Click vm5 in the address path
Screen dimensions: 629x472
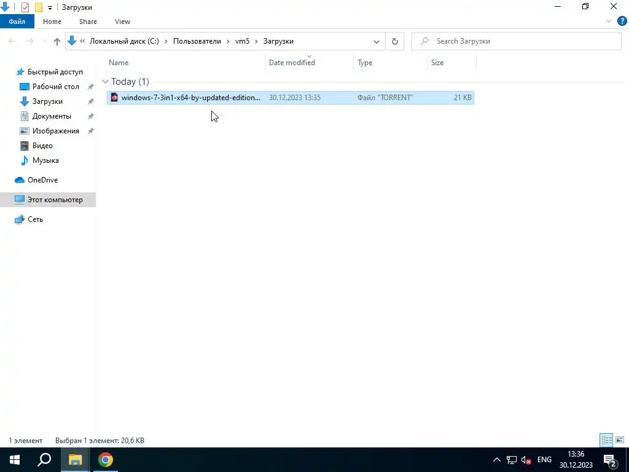(x=242, y=41)
